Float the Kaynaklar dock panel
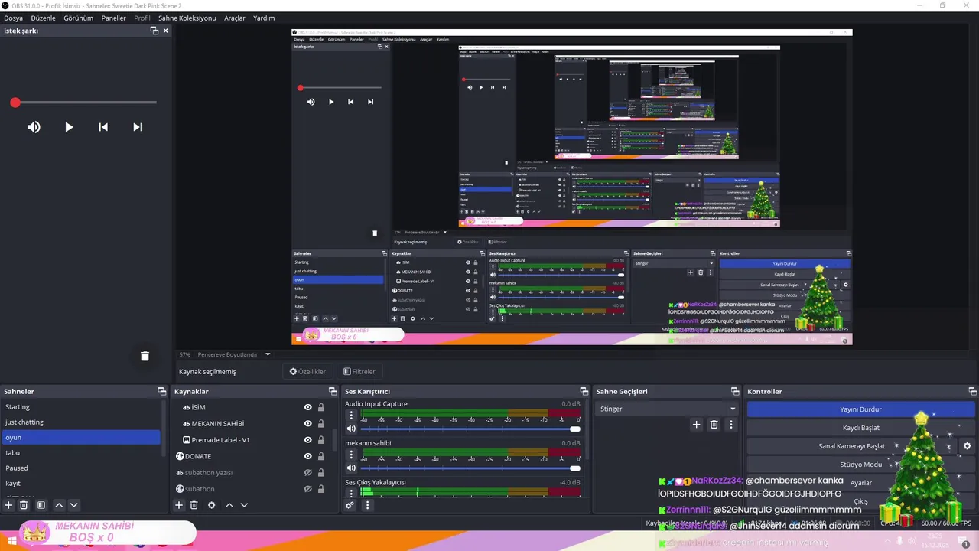 (332, 391)
